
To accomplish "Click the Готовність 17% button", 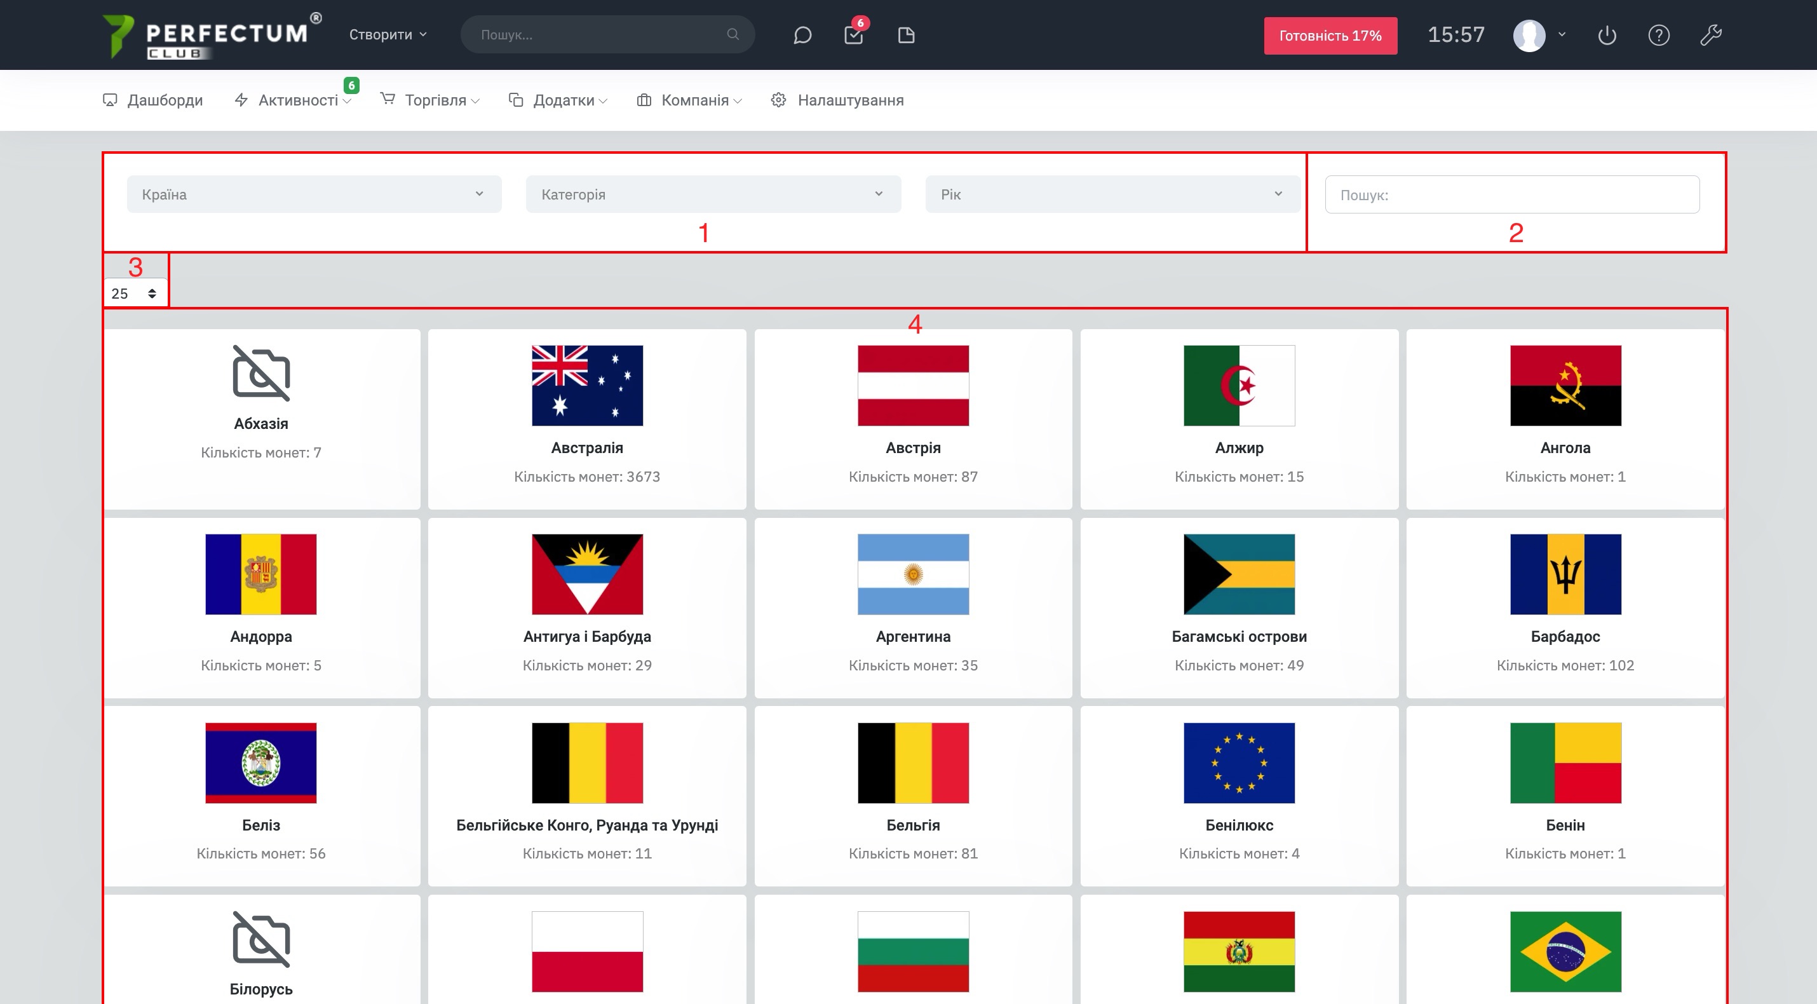I will (x=1330, y=36).
